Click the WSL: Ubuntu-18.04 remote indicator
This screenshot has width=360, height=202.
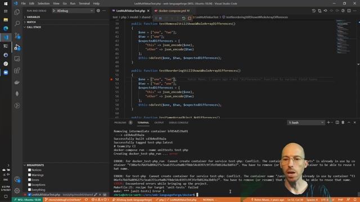click(28, 200)
